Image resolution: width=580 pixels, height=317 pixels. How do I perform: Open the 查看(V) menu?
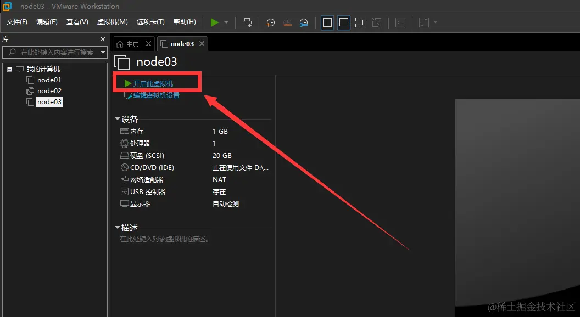tap(77, 22)
